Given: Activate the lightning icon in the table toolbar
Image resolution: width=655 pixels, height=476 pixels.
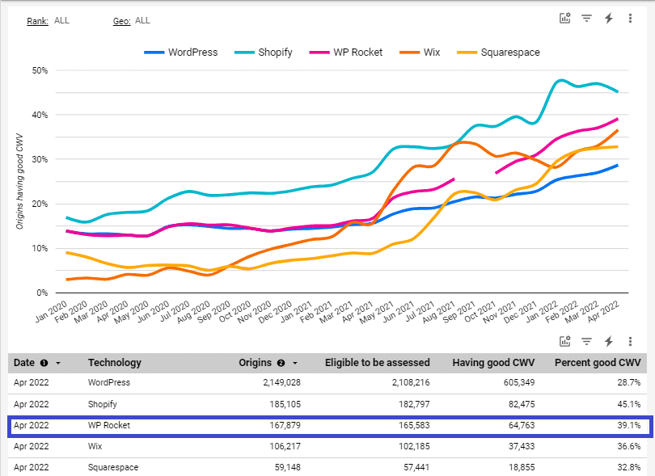Looking at the screenshot, I should [x=608, y=341].
